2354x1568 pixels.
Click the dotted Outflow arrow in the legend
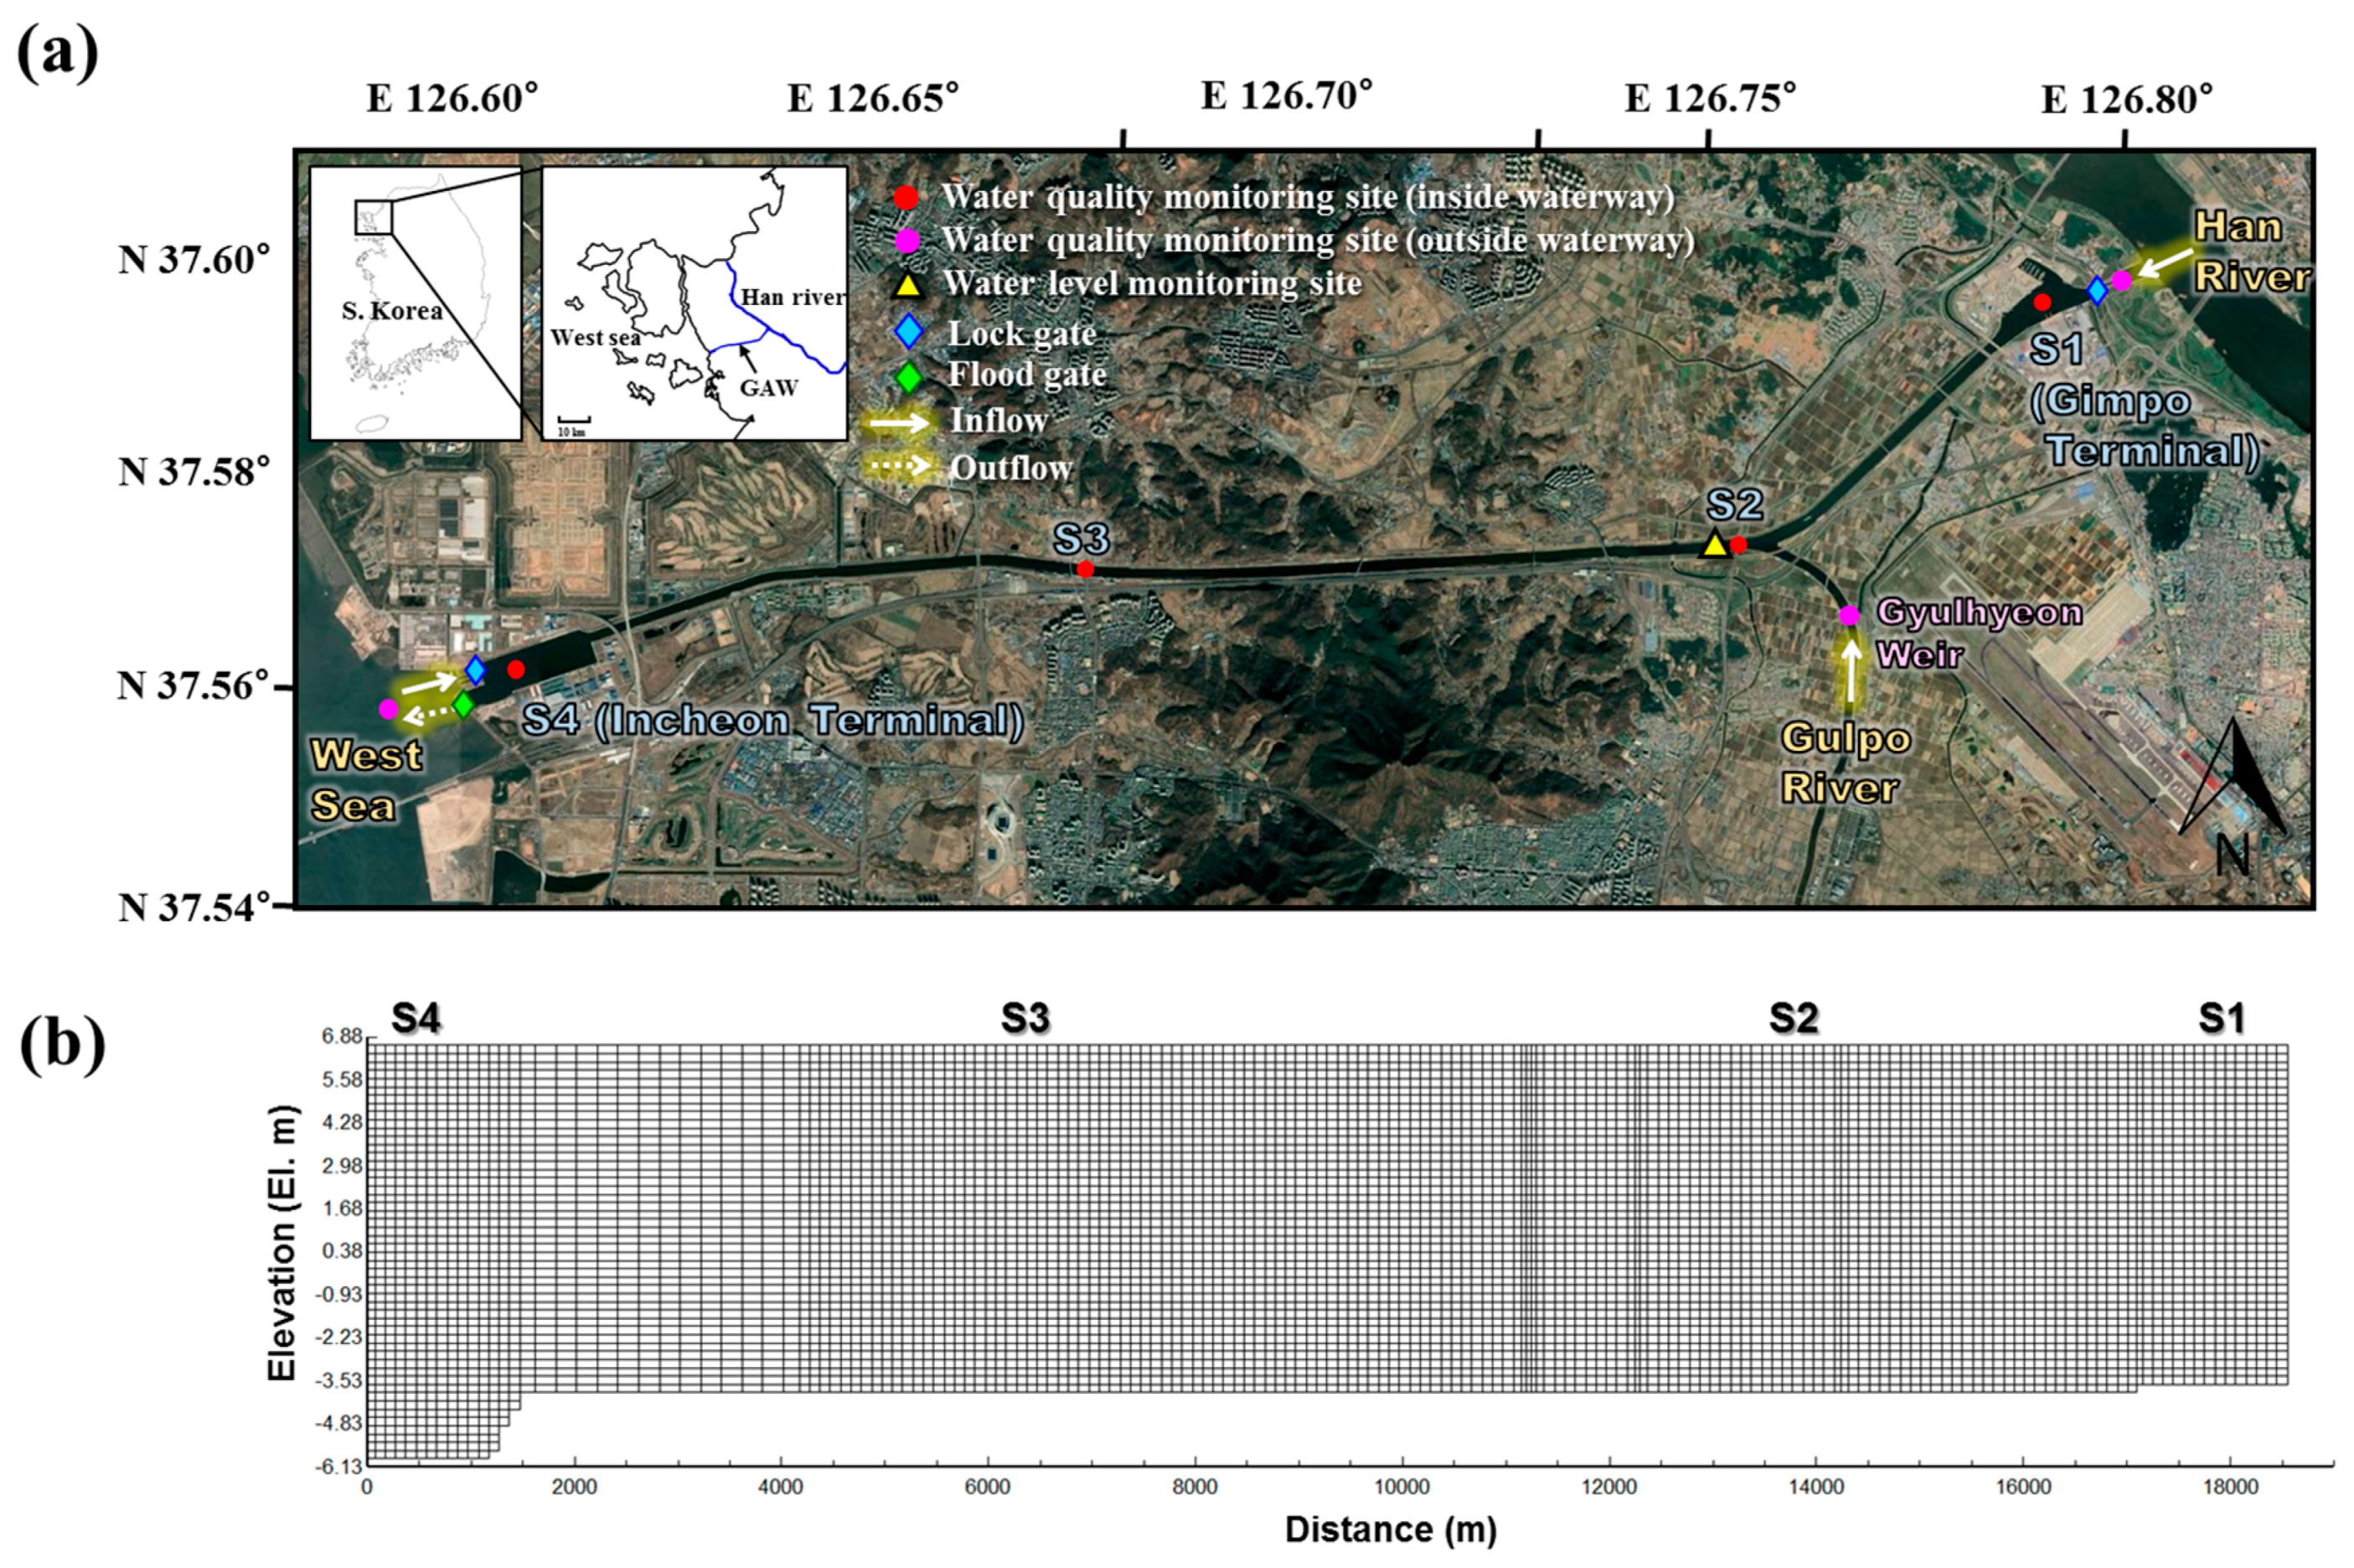click(899, 467)
